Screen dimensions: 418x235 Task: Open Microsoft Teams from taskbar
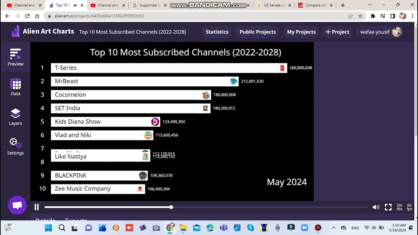[x=224, y=227]
